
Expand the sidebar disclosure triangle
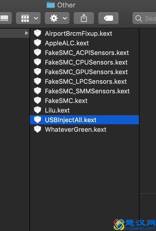tap(26, 33)
